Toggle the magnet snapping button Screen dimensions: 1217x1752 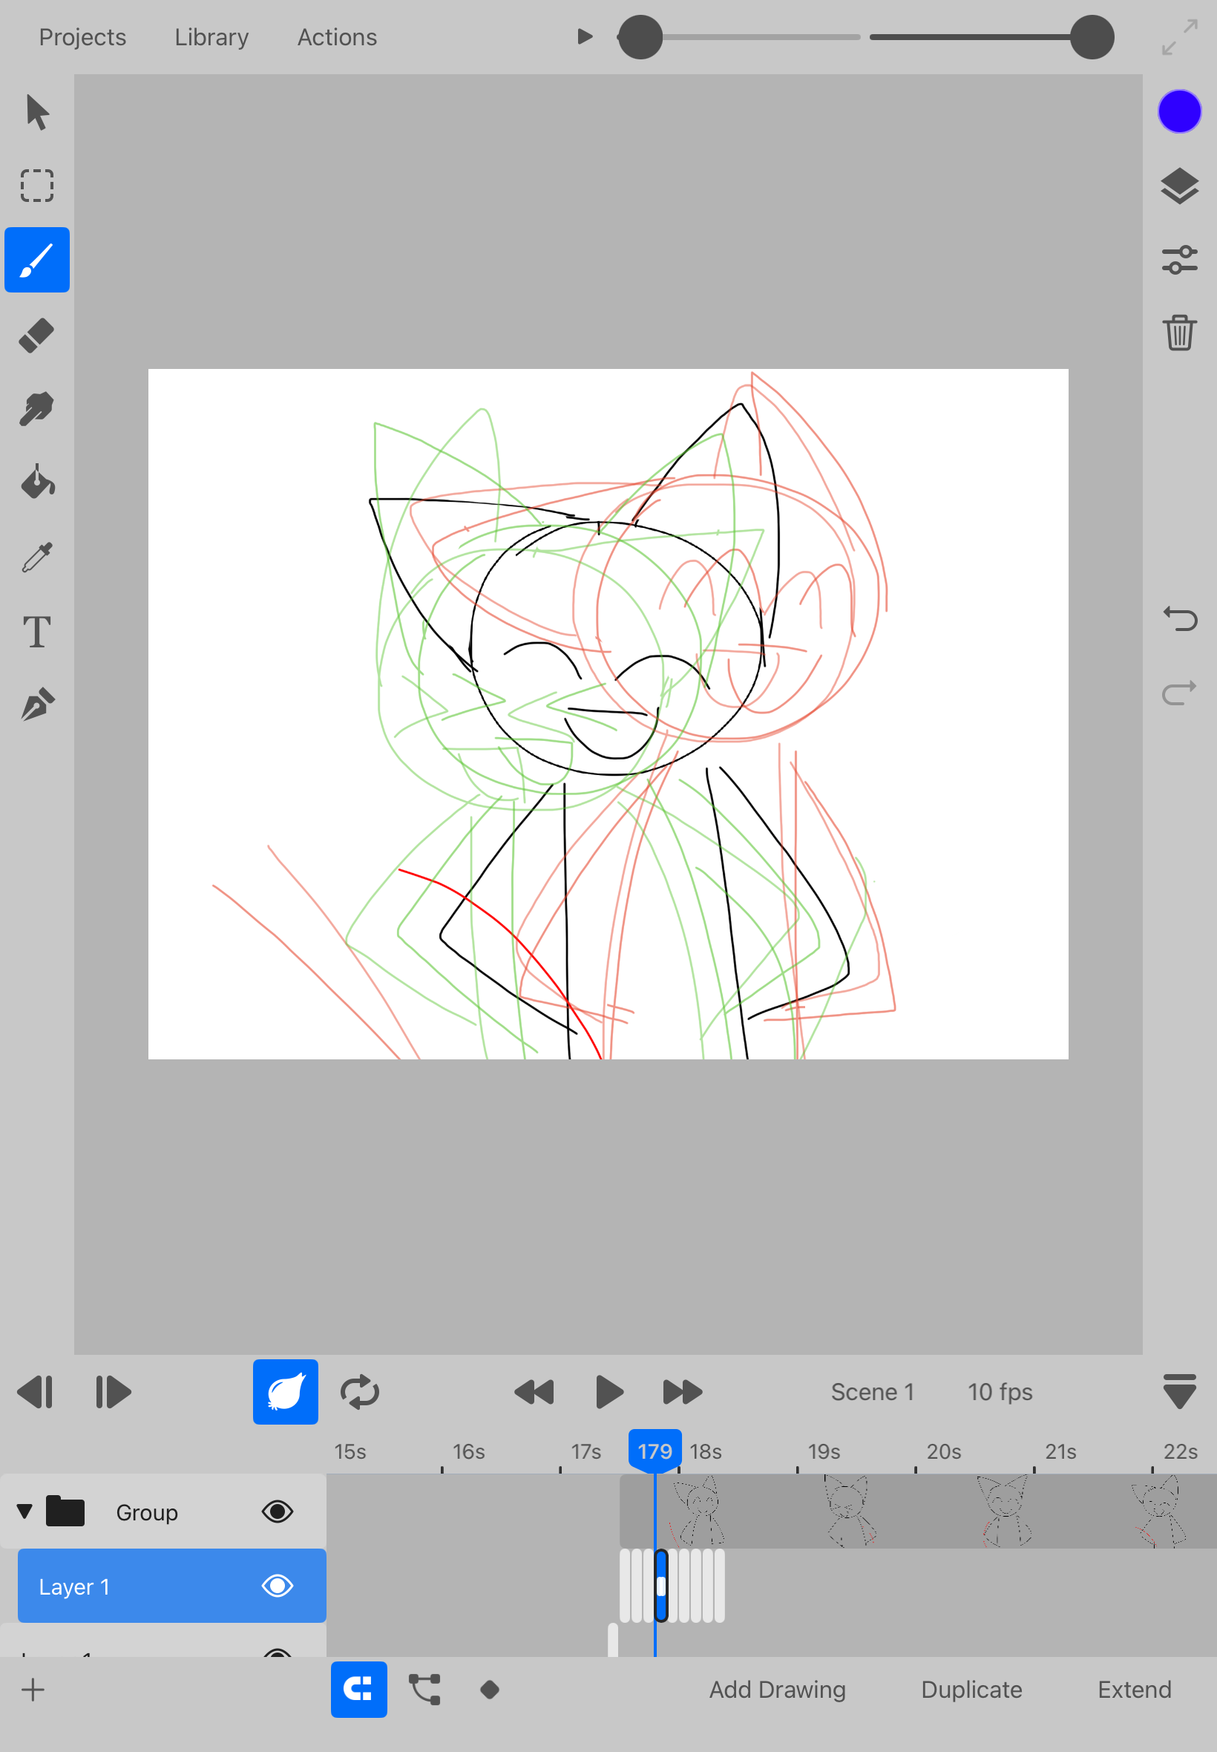click(358, 1690)
